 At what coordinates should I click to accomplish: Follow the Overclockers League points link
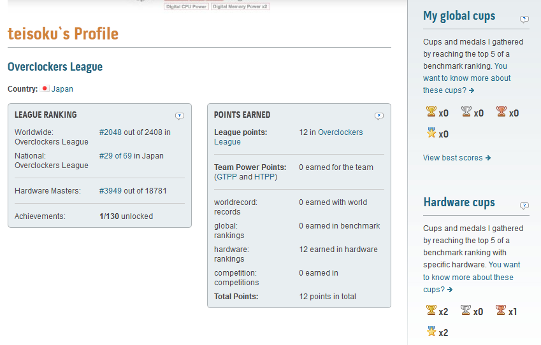point(340,132)
